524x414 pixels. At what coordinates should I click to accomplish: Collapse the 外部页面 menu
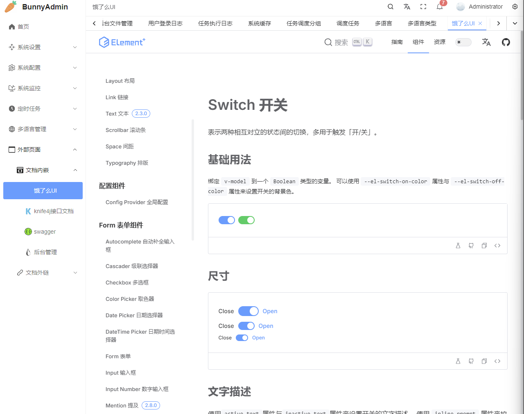tap(43, 150)
